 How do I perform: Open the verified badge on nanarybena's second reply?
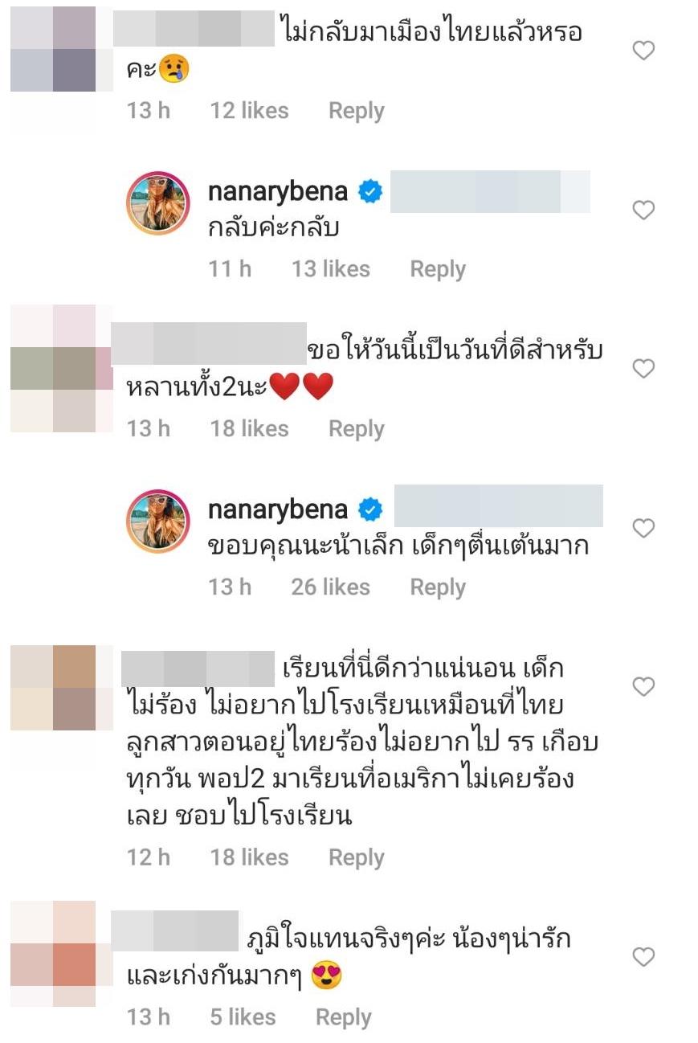tap(370, 509)
